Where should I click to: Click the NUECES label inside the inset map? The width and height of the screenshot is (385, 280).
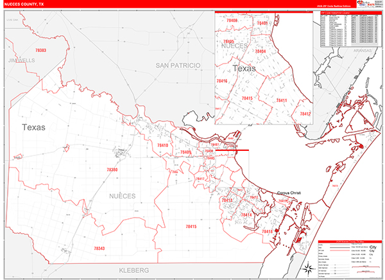tap(234, 46)
